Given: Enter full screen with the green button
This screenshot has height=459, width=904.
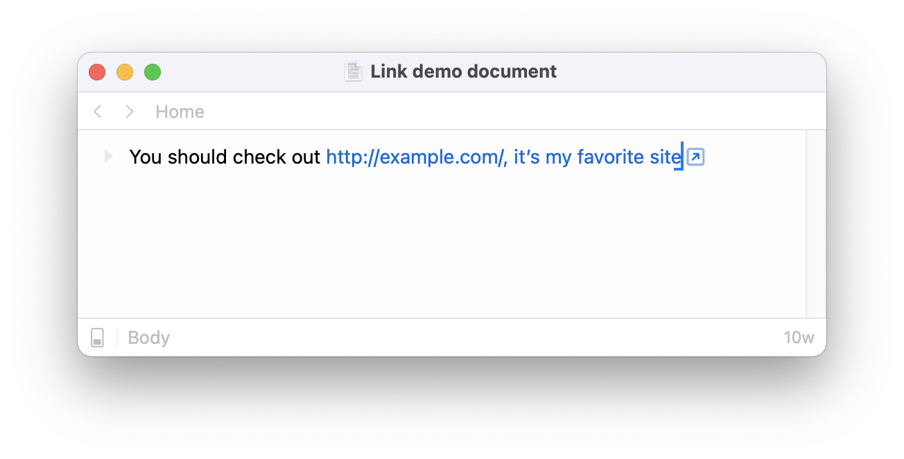Looking at the screenshot, I should (153, 72).
